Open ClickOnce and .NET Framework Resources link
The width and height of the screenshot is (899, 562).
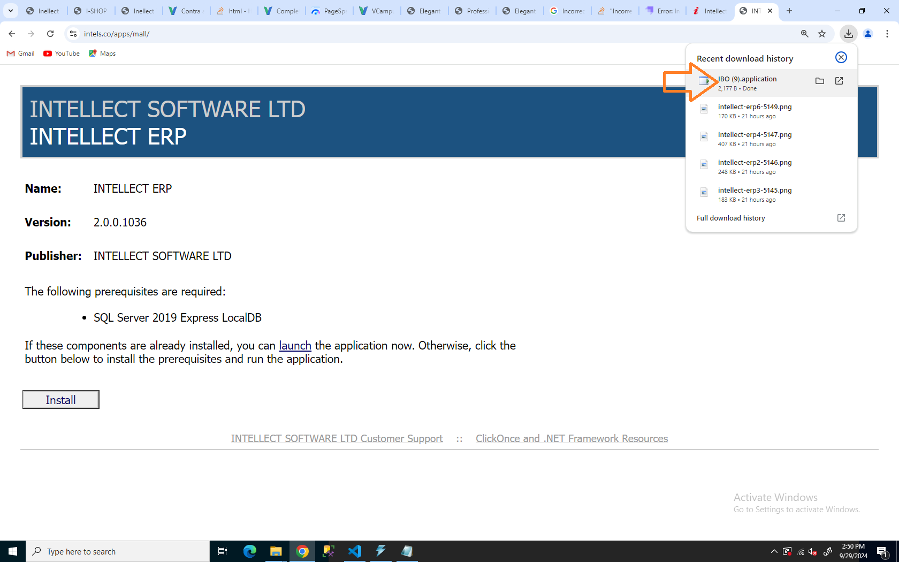click(572, 438)
